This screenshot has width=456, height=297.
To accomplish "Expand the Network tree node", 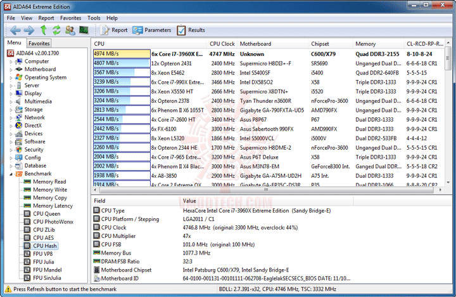I will (x=11, y=118).
